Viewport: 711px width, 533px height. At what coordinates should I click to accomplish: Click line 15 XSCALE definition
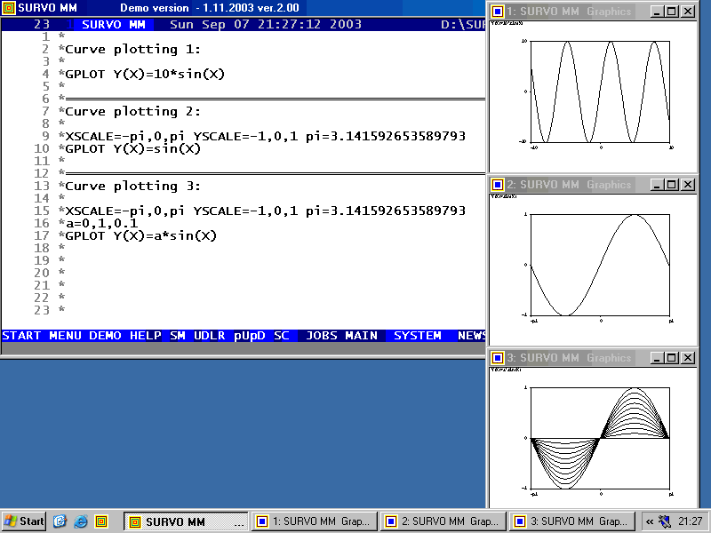coord(265,211)
